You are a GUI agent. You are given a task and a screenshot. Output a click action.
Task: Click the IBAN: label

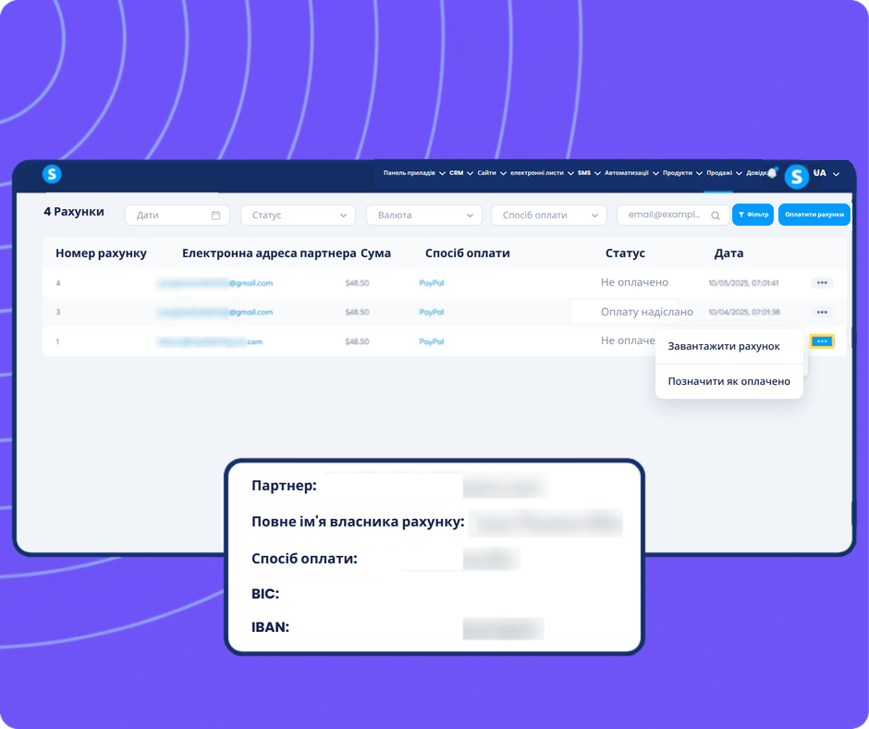click(271, 627)
